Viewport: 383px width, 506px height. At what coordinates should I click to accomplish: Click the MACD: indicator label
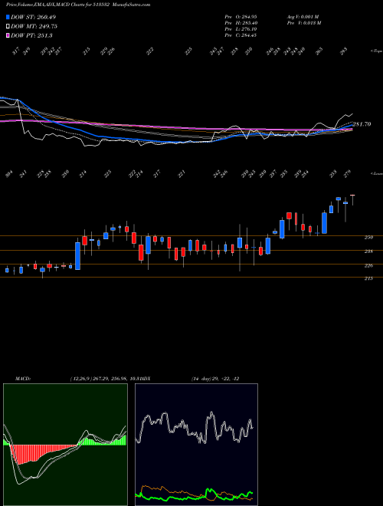pyautogui.click(x=23, y=379)
